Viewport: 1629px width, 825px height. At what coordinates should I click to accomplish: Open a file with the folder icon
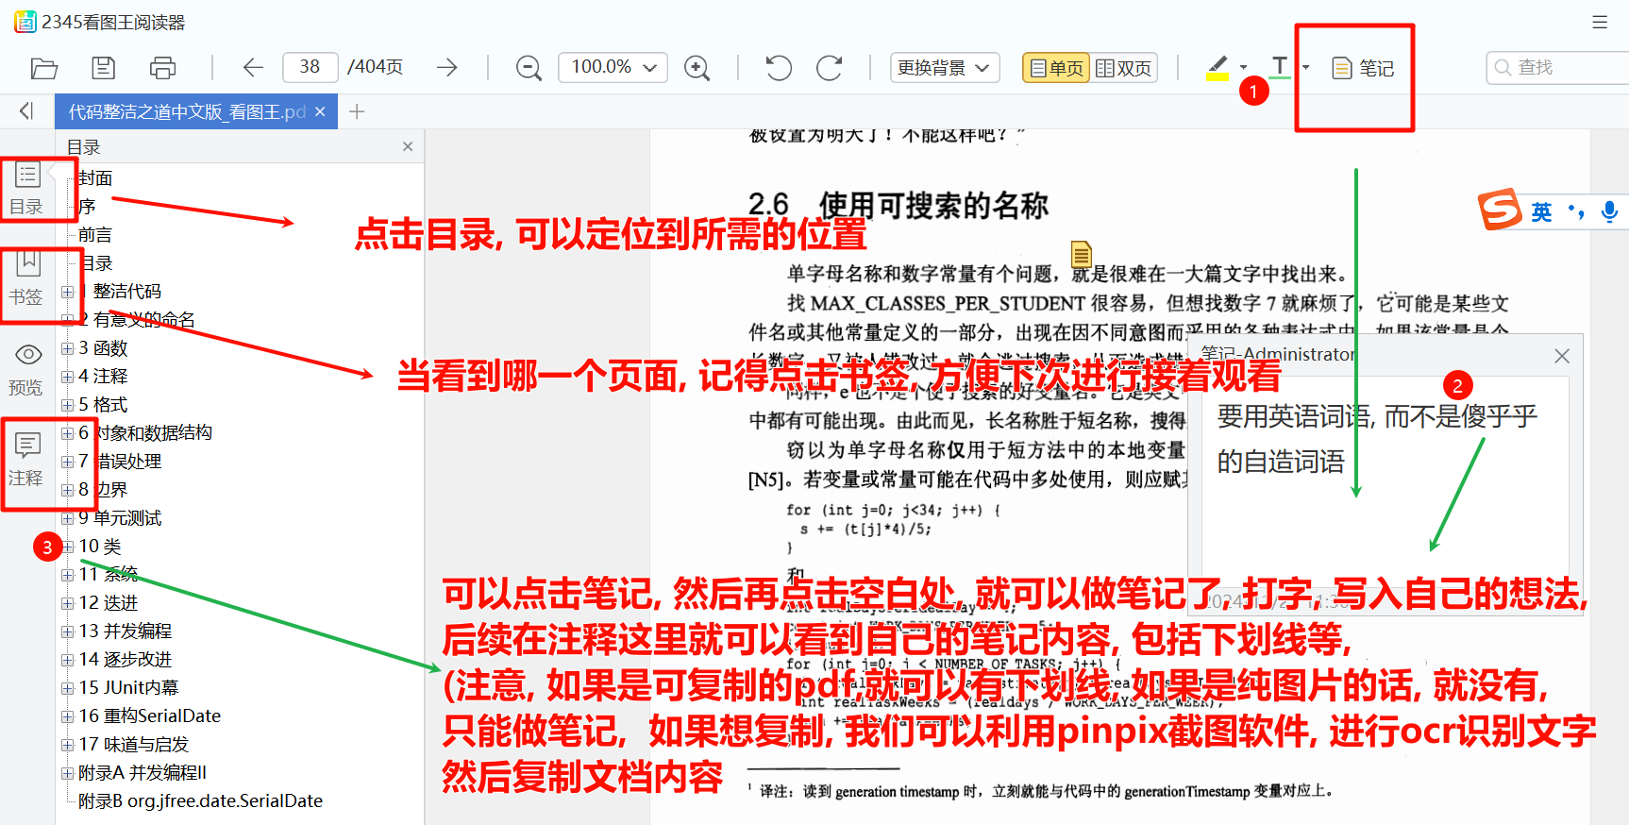(44, 68)
